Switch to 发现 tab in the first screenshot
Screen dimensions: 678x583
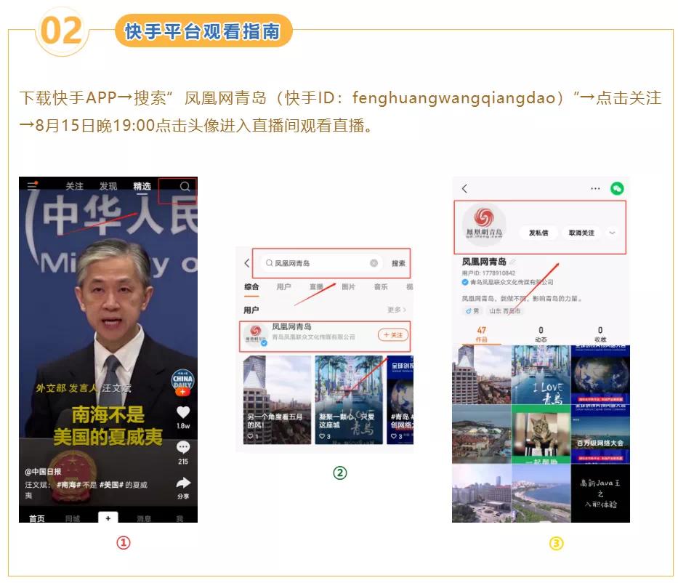click(108, 186)
